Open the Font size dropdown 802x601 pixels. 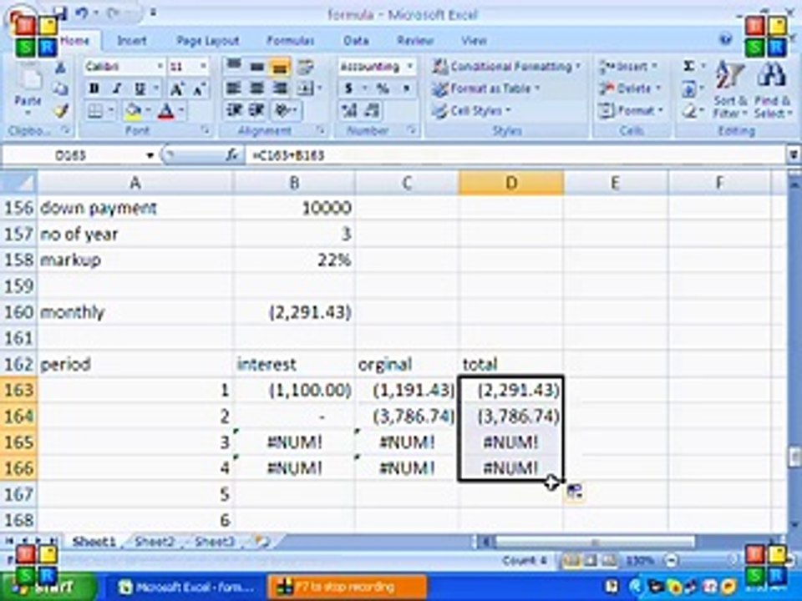click(203, 67)
